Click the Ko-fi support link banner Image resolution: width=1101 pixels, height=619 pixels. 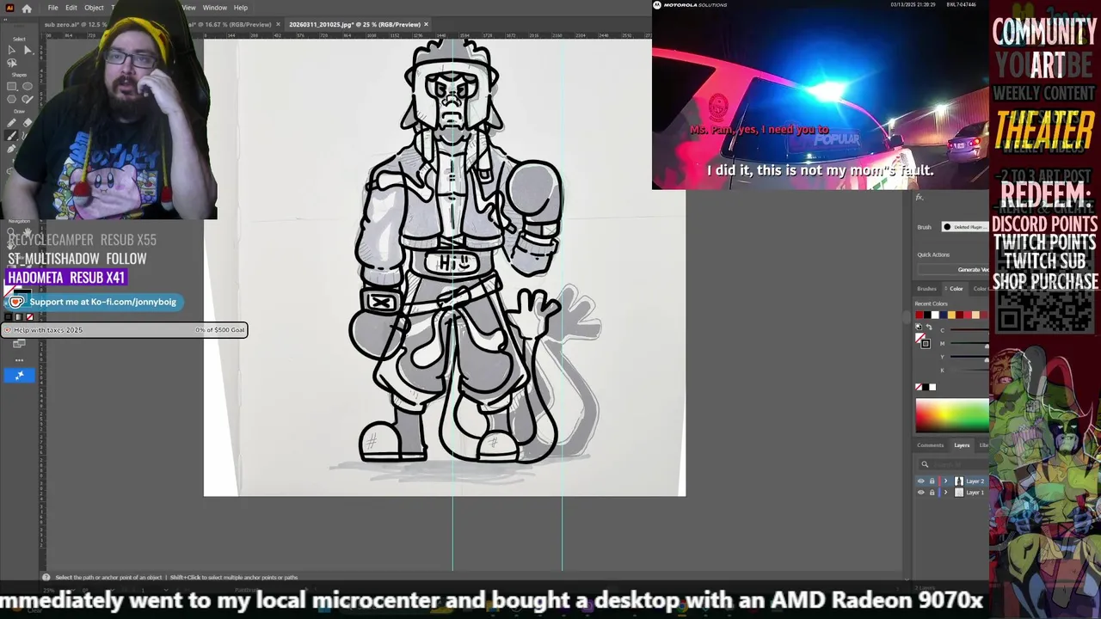pyautogui.click(x=93, y=302)
